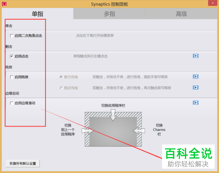The height and width of the screenshot is (173, 219).
Task: Click the 切换 Charms 栏 label
Action: [159, 130]
